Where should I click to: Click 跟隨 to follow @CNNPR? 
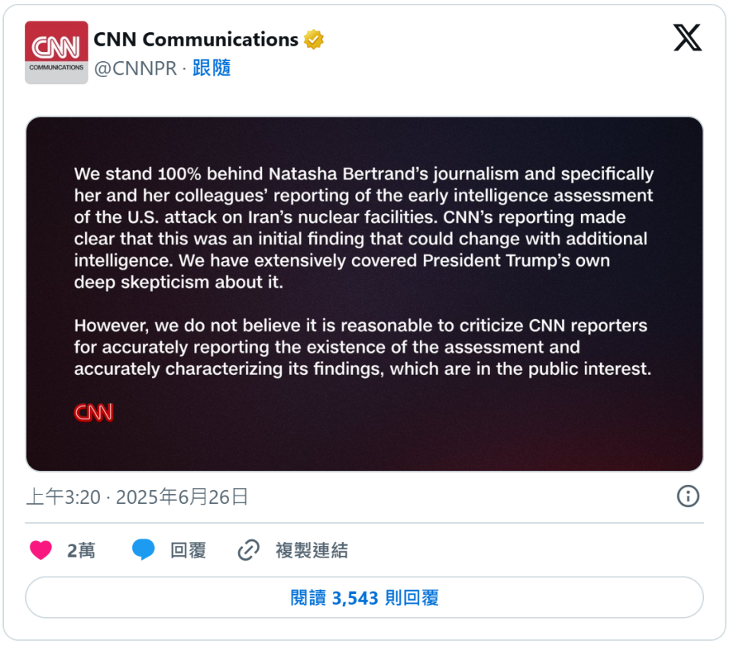[x=212, y=68]
